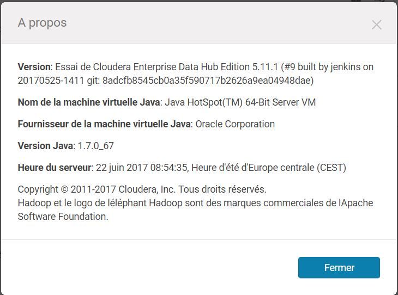Image resolution: width=398 pixels, height=295 pixels.
Task: Select the Java version number 1.7.0_67
Action: point(96,146)
